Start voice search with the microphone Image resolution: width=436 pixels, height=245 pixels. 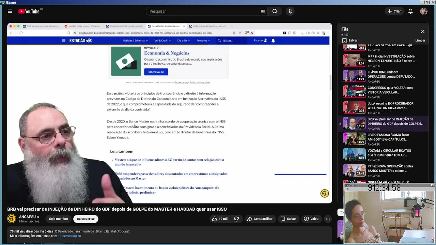click(290, 11)
